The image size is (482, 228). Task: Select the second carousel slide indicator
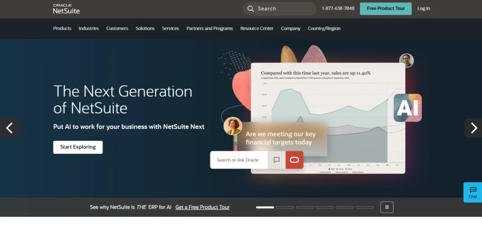(285, 207)
